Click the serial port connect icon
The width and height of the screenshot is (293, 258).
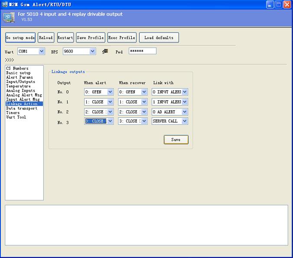105,51
